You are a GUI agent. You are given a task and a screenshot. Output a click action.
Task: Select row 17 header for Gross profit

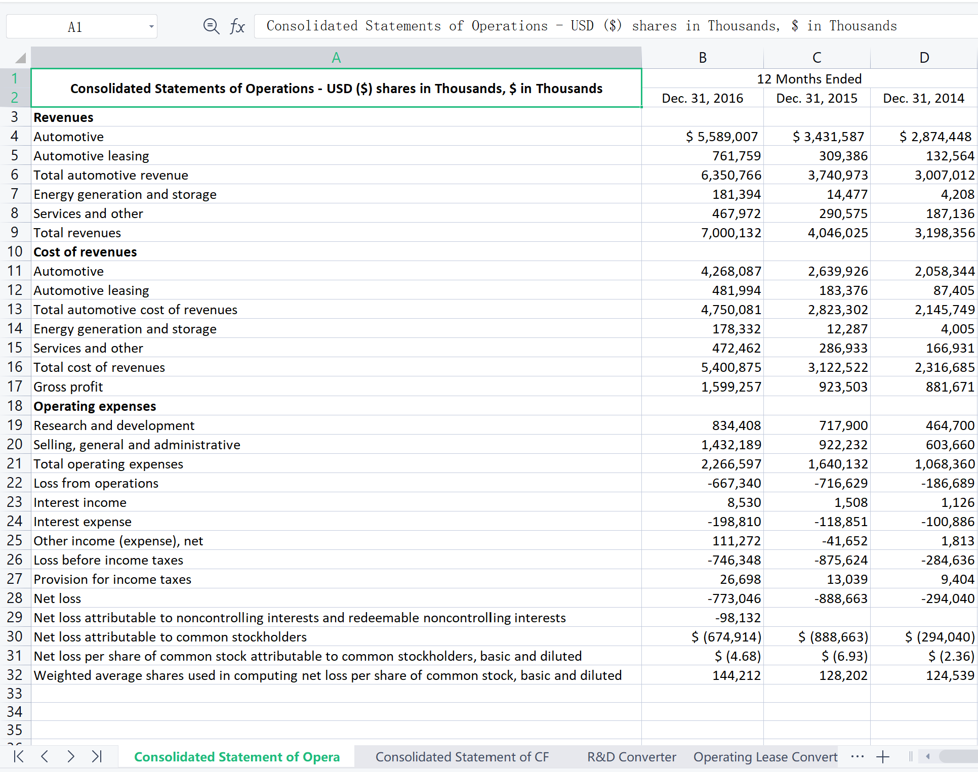15,387
